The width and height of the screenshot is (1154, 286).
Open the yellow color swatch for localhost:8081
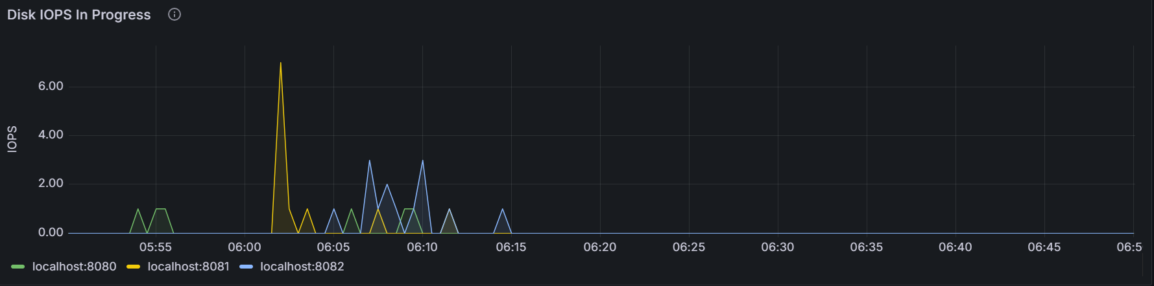(x=133, y=267)
